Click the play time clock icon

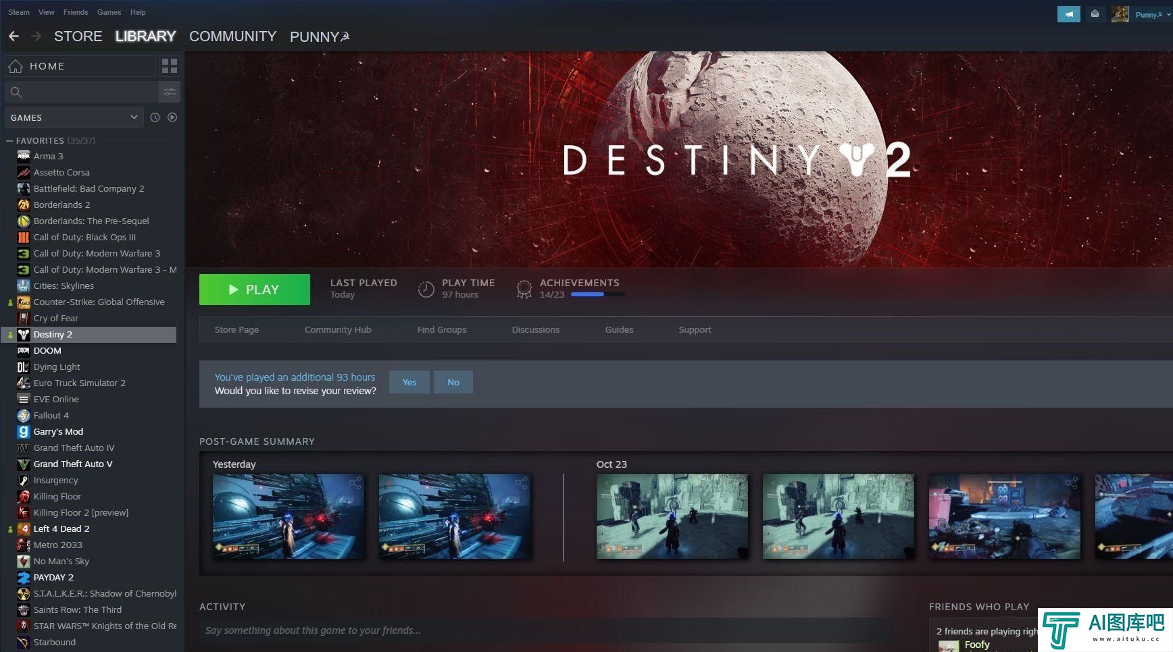pyautogui.click(x=426, y=290)
